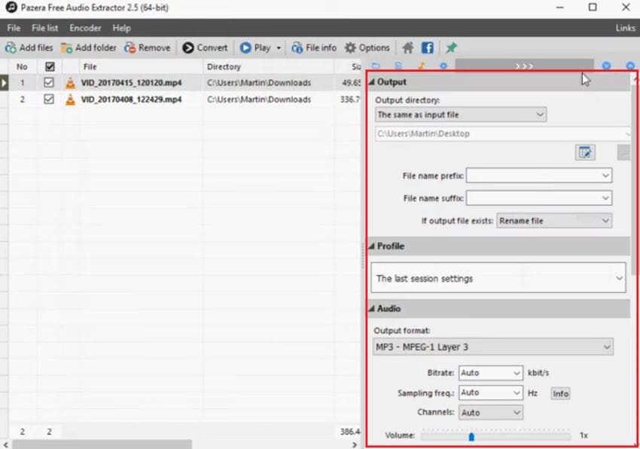Click the blue collapse-all up arrow icon
640x449 pixels.
click(x=631, y=66)
